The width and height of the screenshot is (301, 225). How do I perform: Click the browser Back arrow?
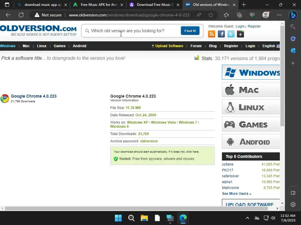pyautogui.click(x=8, y=15)
